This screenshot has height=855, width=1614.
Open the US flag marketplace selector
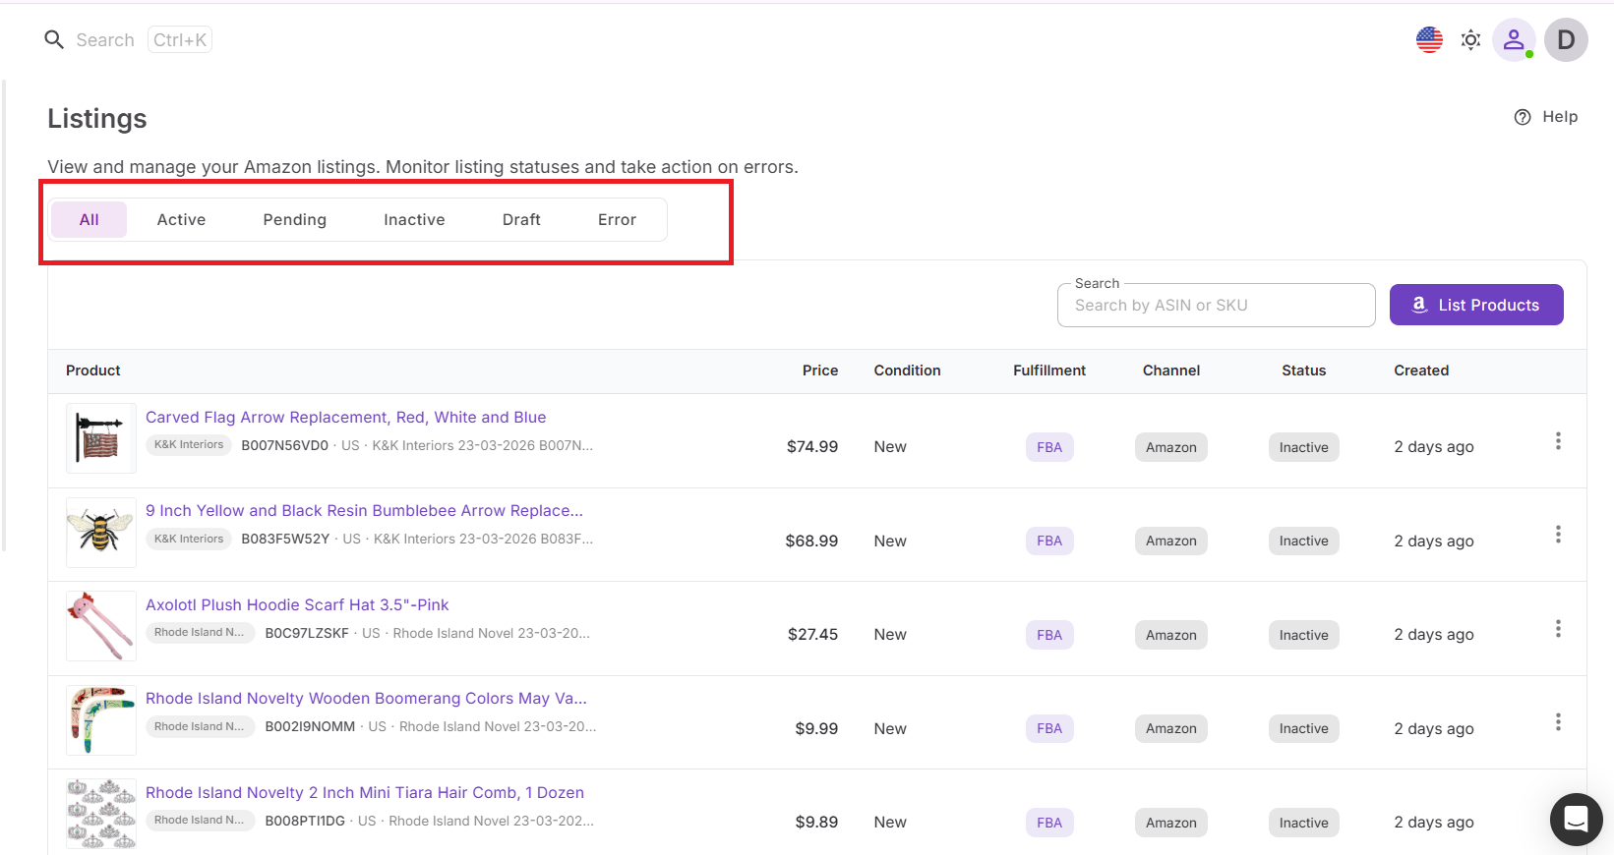pos(1429,40)
